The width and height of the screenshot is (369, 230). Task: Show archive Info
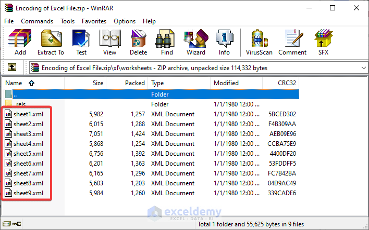click(224, 38)
